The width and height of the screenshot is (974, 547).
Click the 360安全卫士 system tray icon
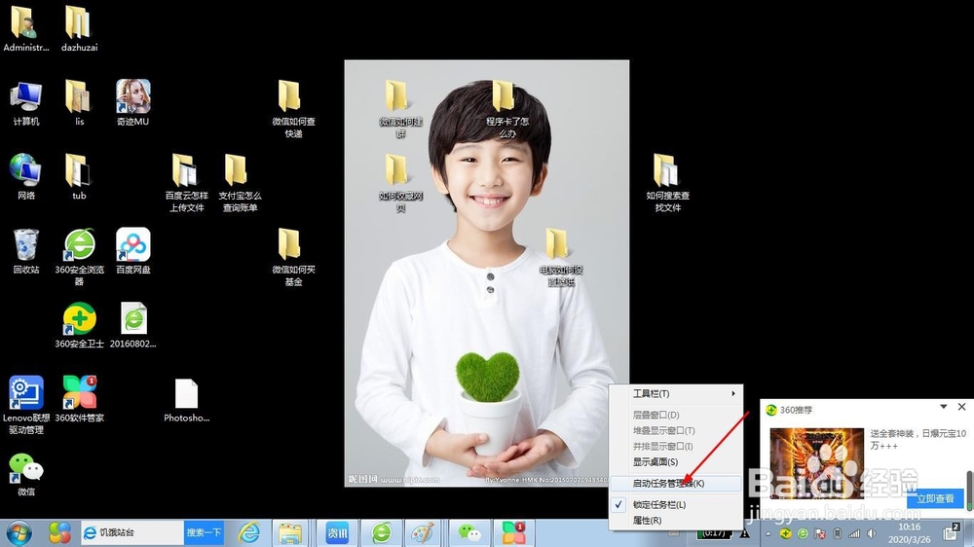pyautogui.click(x=785, y=533)
